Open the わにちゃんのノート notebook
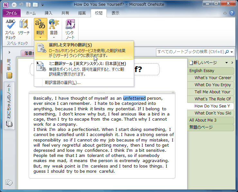 9,105
